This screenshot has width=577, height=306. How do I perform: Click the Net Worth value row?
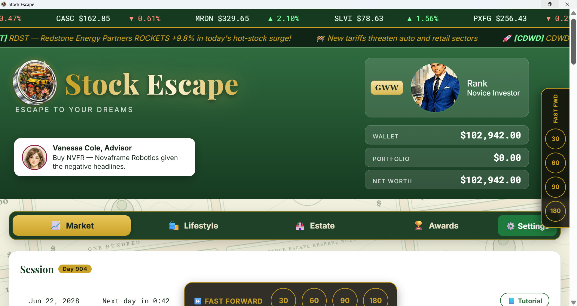[447, 180]
